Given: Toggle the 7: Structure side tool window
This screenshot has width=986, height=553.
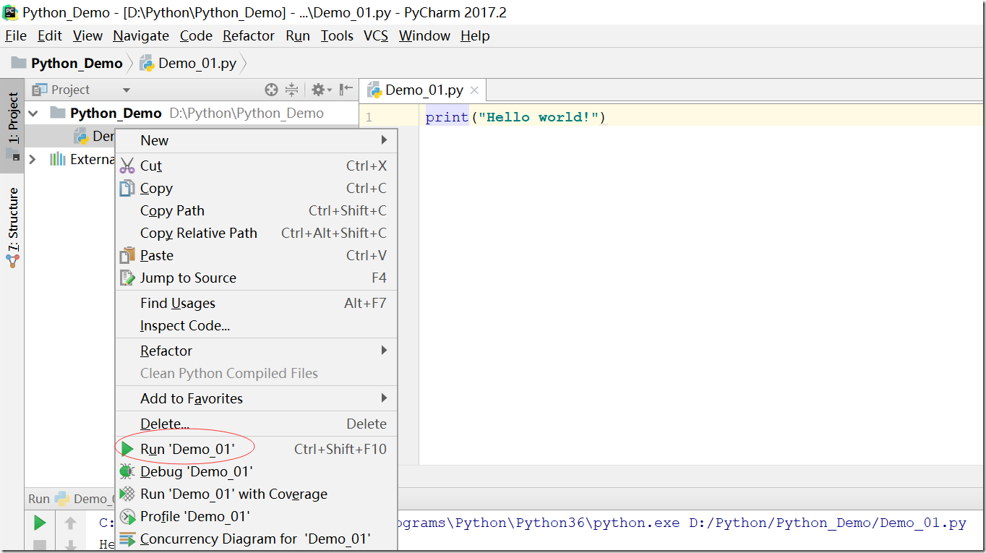Looking at the screenshot, I should [x=12, y=228].
